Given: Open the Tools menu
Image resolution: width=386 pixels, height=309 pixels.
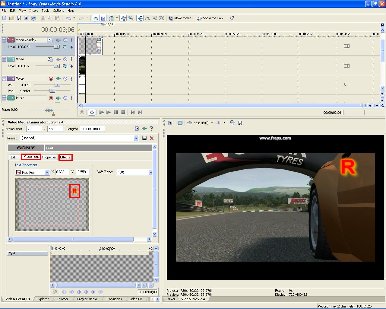Looking at the screenshot, I should (46, 11).
